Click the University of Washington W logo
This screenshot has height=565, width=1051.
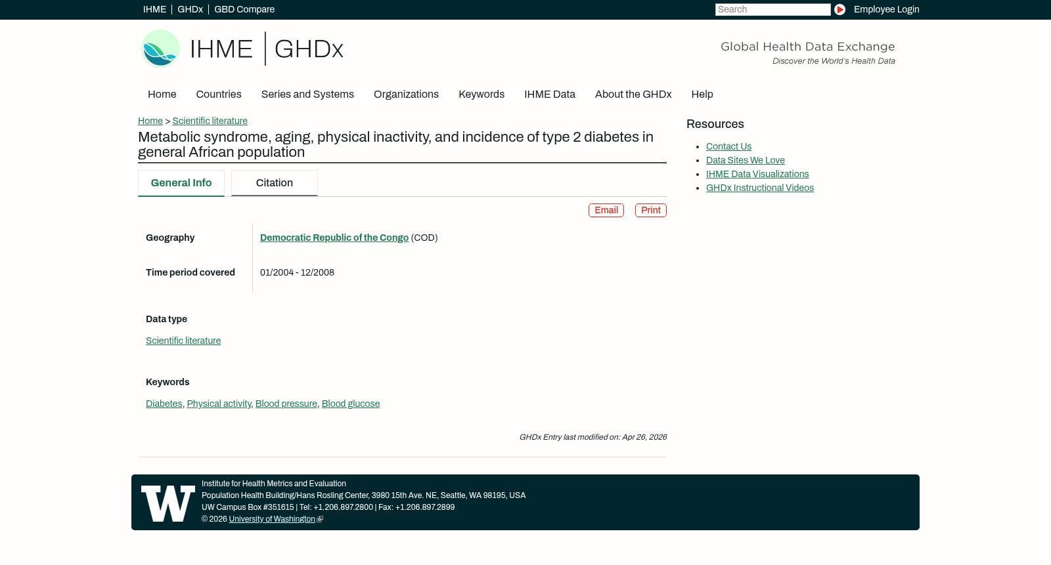click(x=168, y=503)
